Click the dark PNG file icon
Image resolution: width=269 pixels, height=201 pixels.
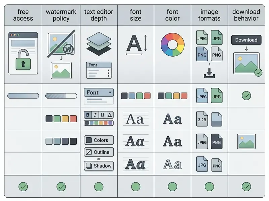(217, 141)
